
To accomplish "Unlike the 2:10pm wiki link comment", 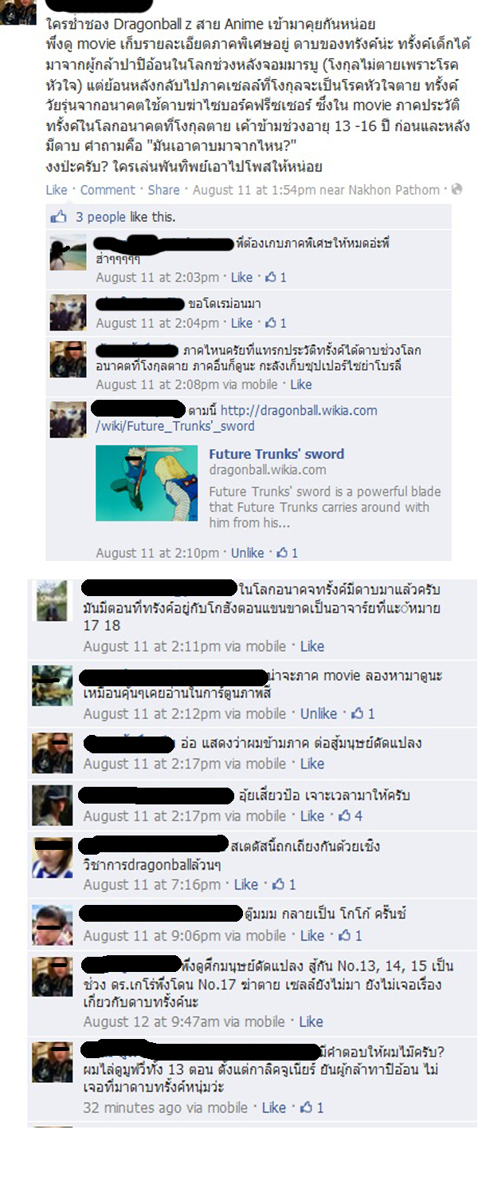I will 248,553.
